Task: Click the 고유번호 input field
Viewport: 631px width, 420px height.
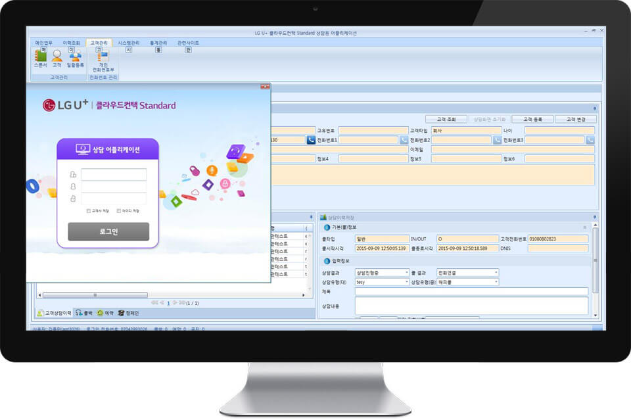Action: 373,130
